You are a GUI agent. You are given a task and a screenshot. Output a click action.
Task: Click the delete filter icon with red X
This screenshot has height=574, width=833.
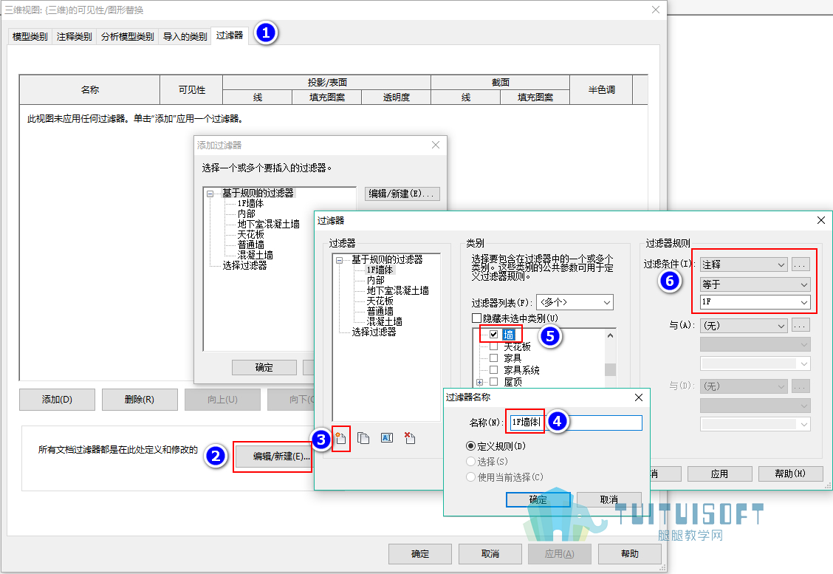(x=410, y=438)
